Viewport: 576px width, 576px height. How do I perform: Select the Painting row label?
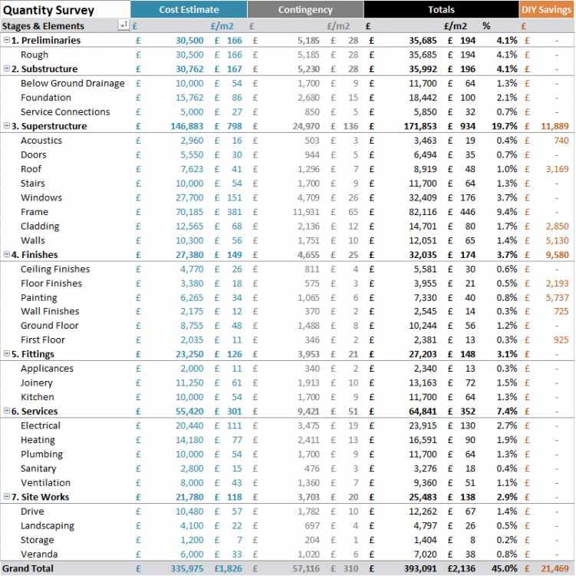point(39,297)
